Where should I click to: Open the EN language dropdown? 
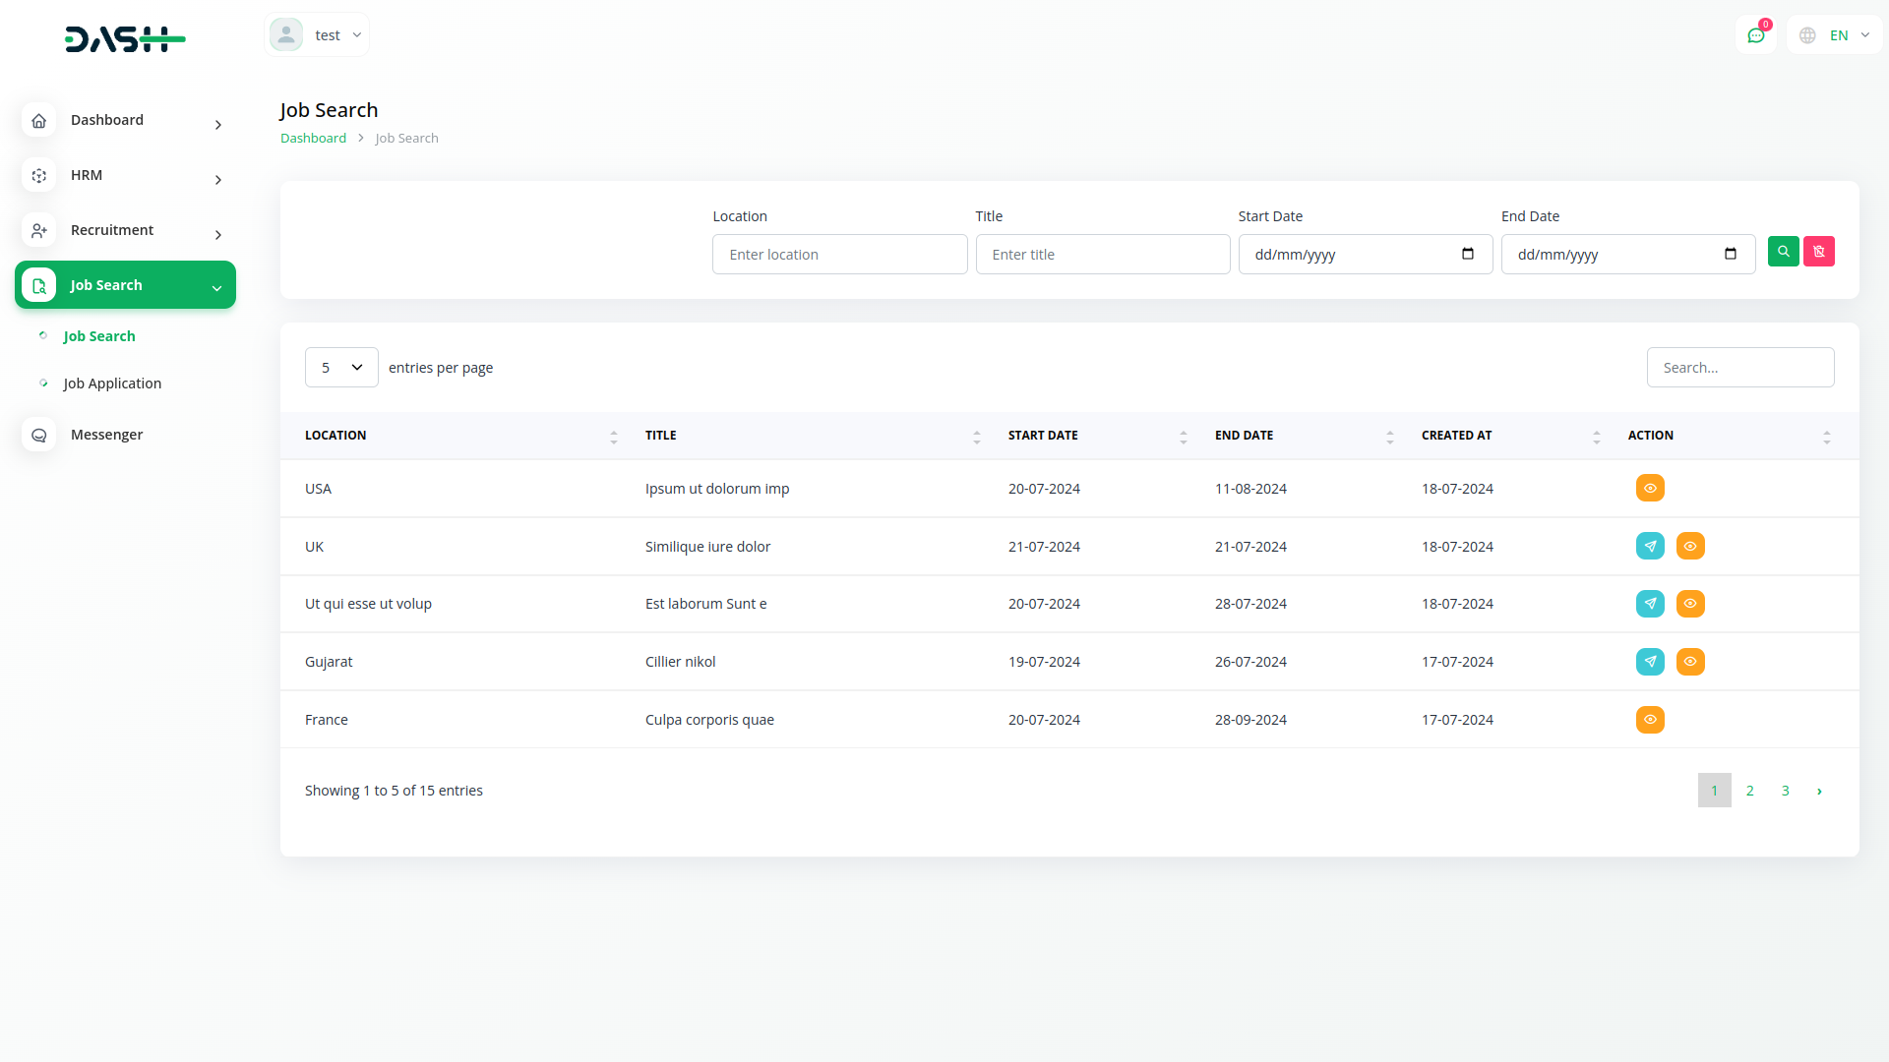click(1836, 35)
